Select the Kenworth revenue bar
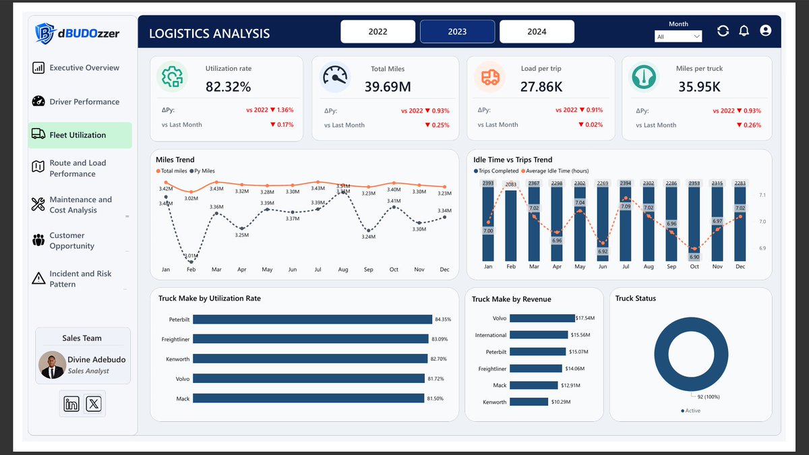 tap(529, 402)
